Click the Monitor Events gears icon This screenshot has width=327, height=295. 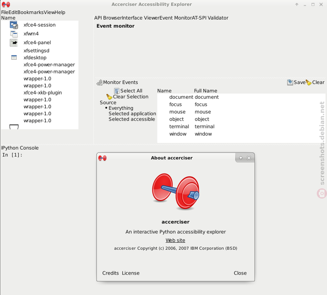99,83
